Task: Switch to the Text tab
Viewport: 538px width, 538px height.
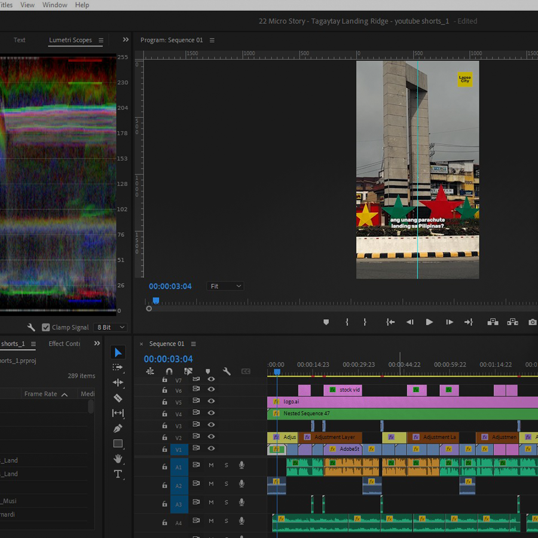Action: click(x=20, y=40)
